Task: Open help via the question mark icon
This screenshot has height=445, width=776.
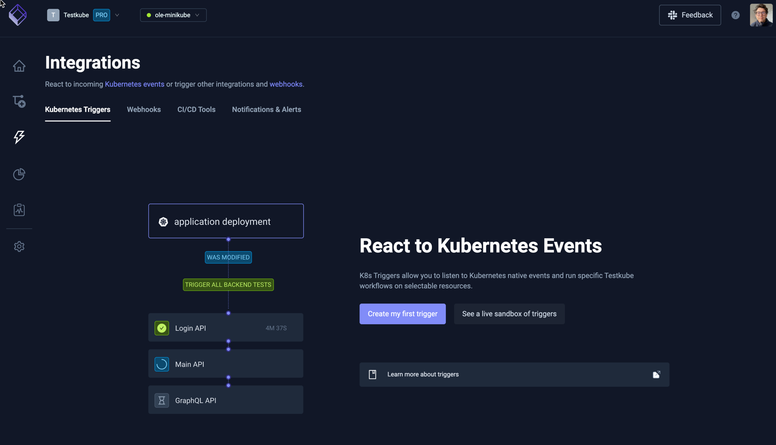Action: point(735,14)
